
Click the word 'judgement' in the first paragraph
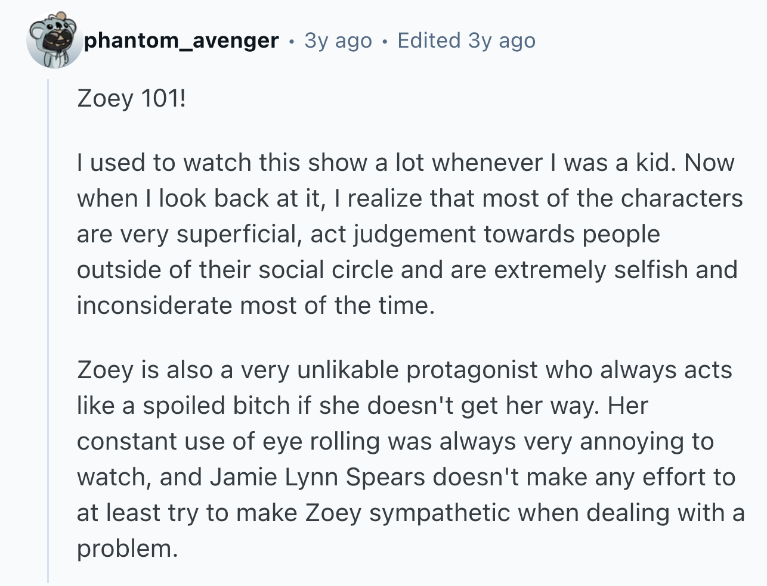415,234
